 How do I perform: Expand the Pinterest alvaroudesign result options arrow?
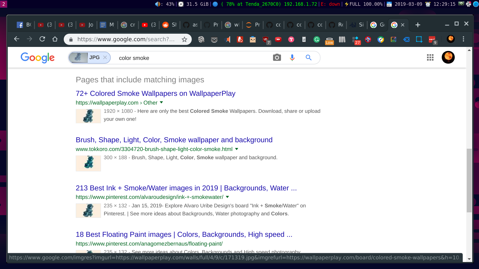pos(227,197)
